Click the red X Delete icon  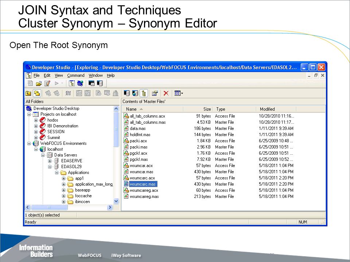pyautogui.click(x=166, y=94)
